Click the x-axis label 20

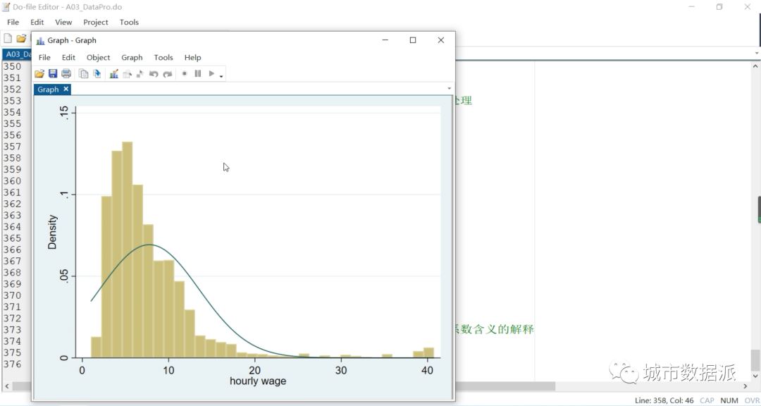point(255,370)
